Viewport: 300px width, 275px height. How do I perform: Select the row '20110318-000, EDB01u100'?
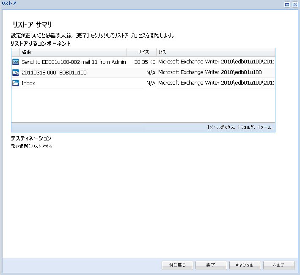pos(143,72)
